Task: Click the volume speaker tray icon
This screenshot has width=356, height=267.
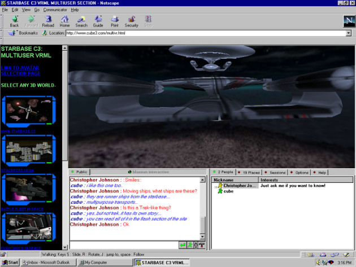Action: click(319, 262)
